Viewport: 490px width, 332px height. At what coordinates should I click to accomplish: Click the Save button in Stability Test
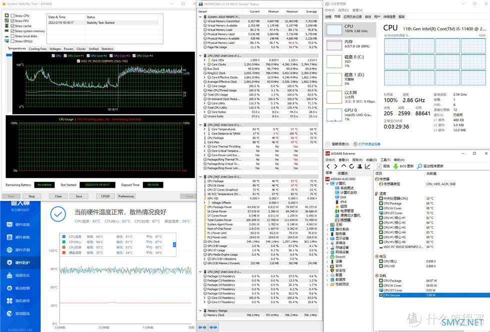pyautogui.click(x=79, y=196)
